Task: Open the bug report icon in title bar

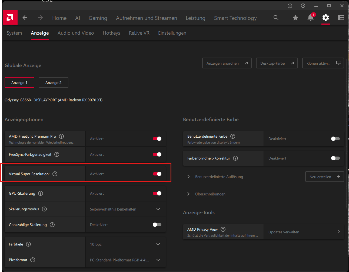Action: [290, 6]
